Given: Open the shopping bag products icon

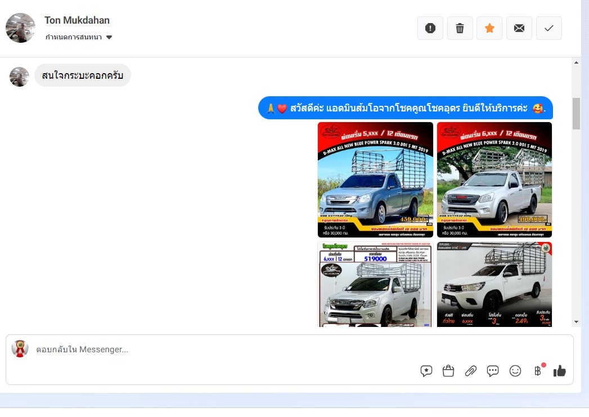Looking at the screenshot, I should (448, 371).
